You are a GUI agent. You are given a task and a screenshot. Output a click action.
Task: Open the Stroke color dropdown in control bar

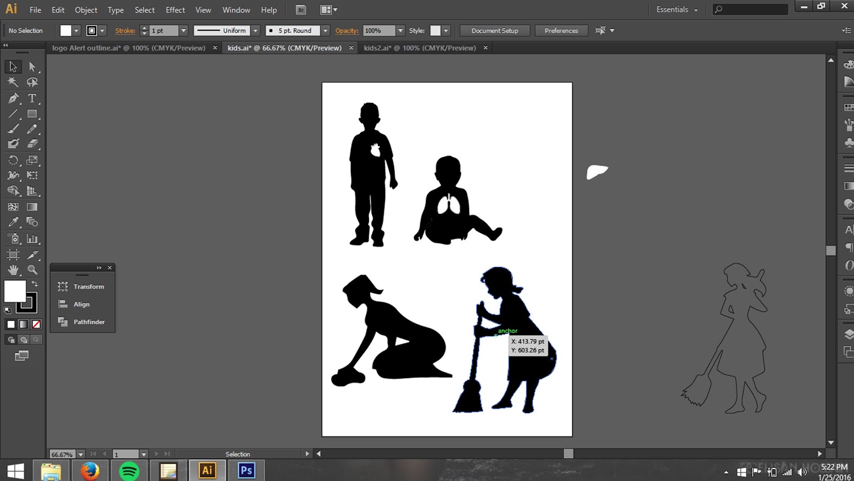point(102,30)
